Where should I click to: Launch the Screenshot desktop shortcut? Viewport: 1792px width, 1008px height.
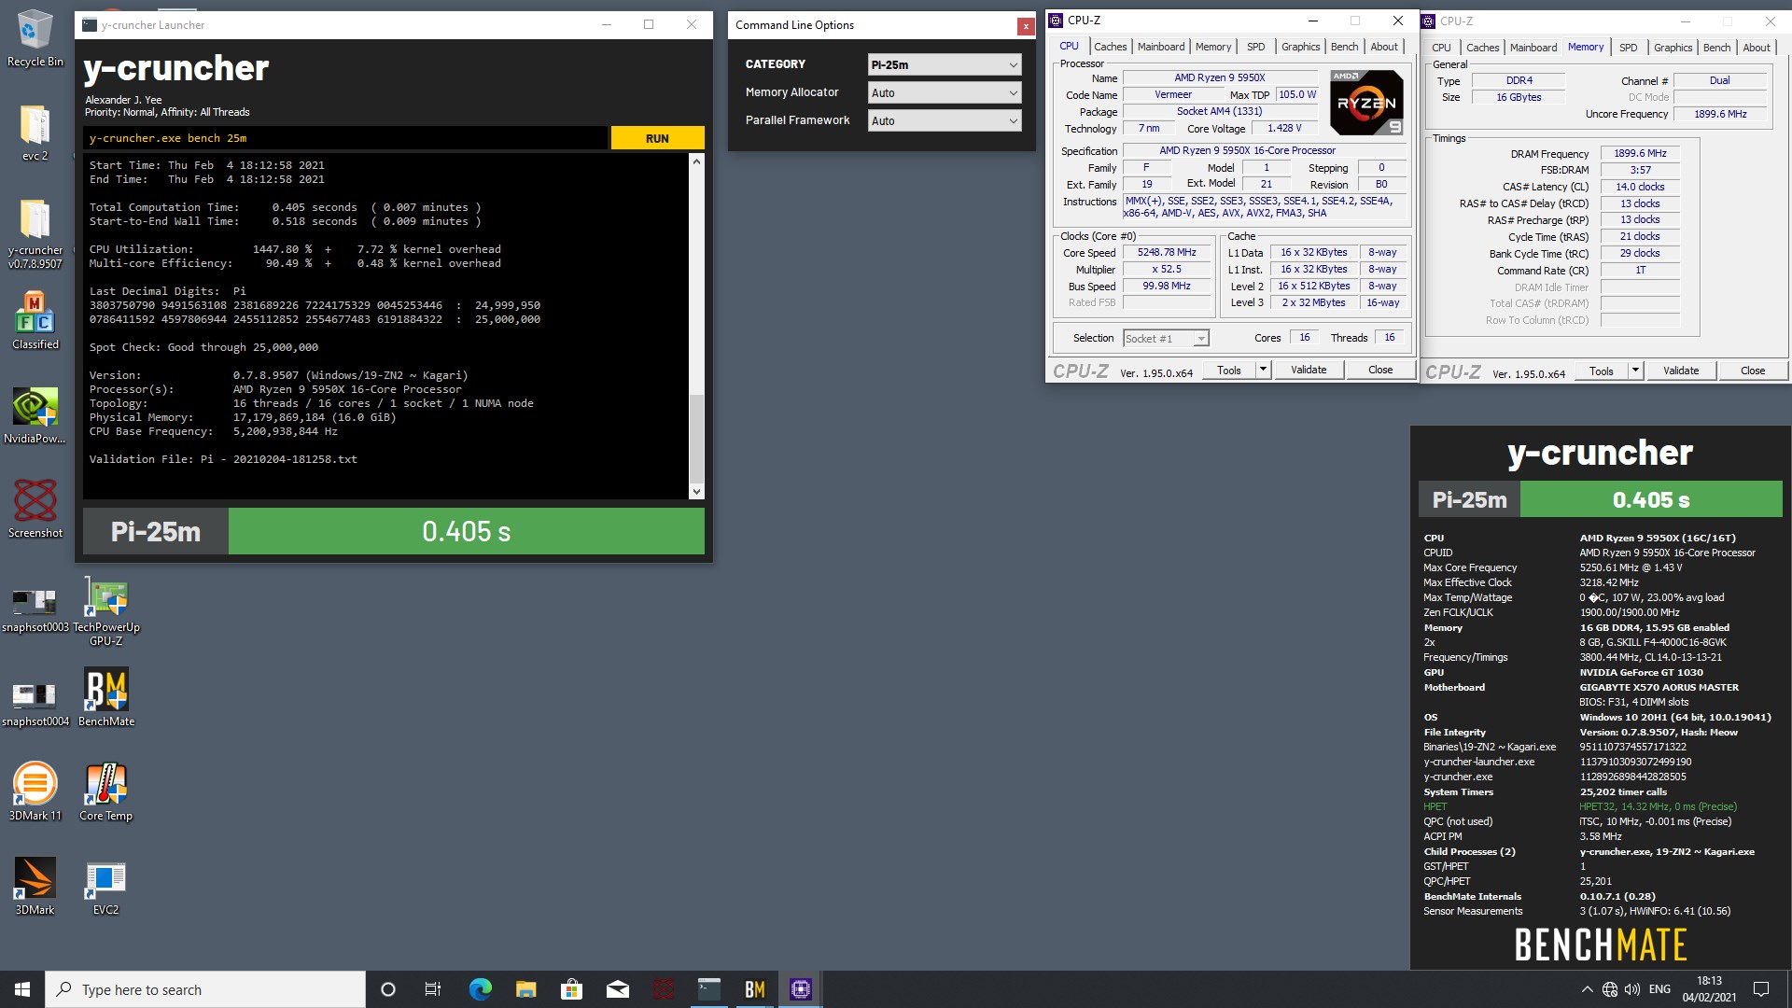coord(35,510)
